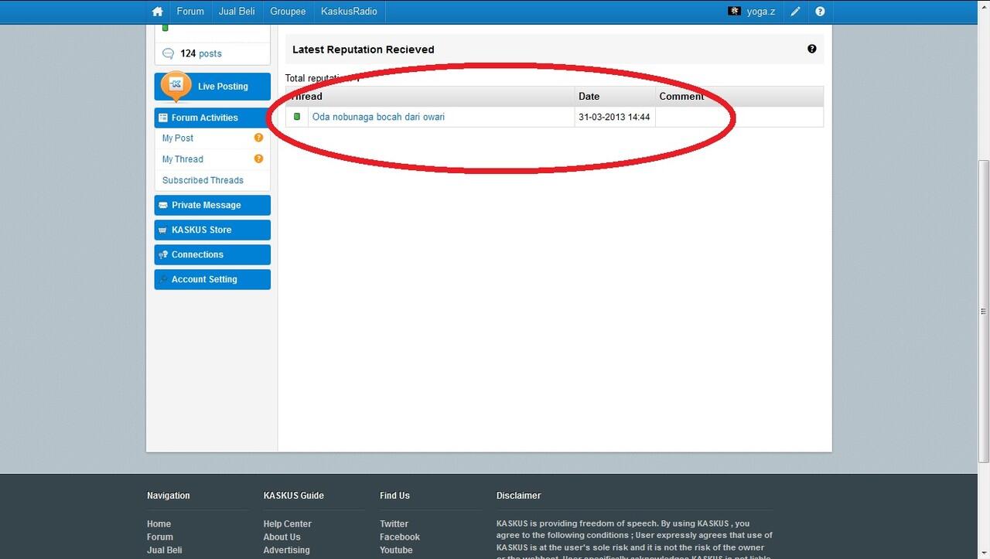Open Private Message page
This screenshot has height=559, width=990.
(x=213, y=205)
